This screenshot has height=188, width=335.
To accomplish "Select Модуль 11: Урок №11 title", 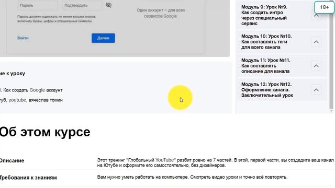I will (x=266, y=66).
